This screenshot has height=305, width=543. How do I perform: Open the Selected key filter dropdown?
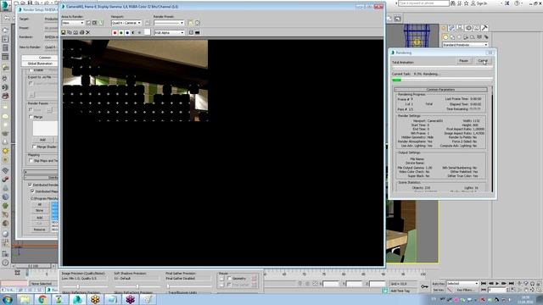(462, 284)
